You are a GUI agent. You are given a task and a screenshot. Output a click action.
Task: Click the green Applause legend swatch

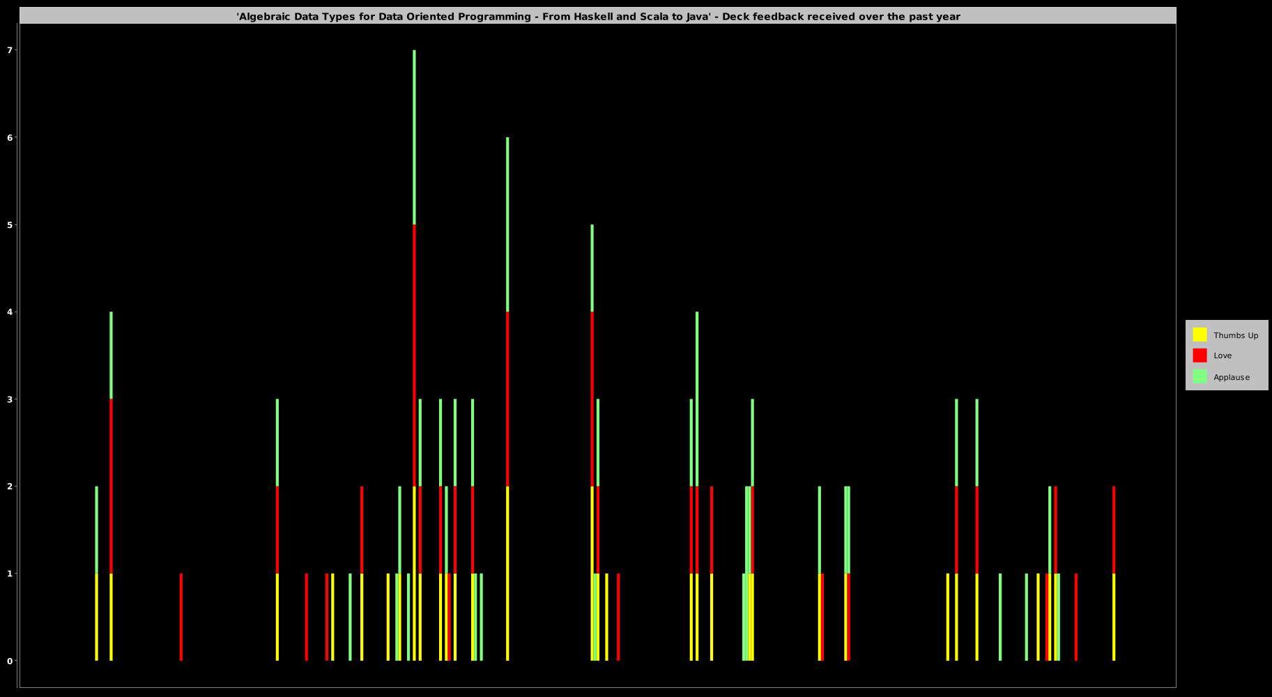click(x=1200, y=376)
